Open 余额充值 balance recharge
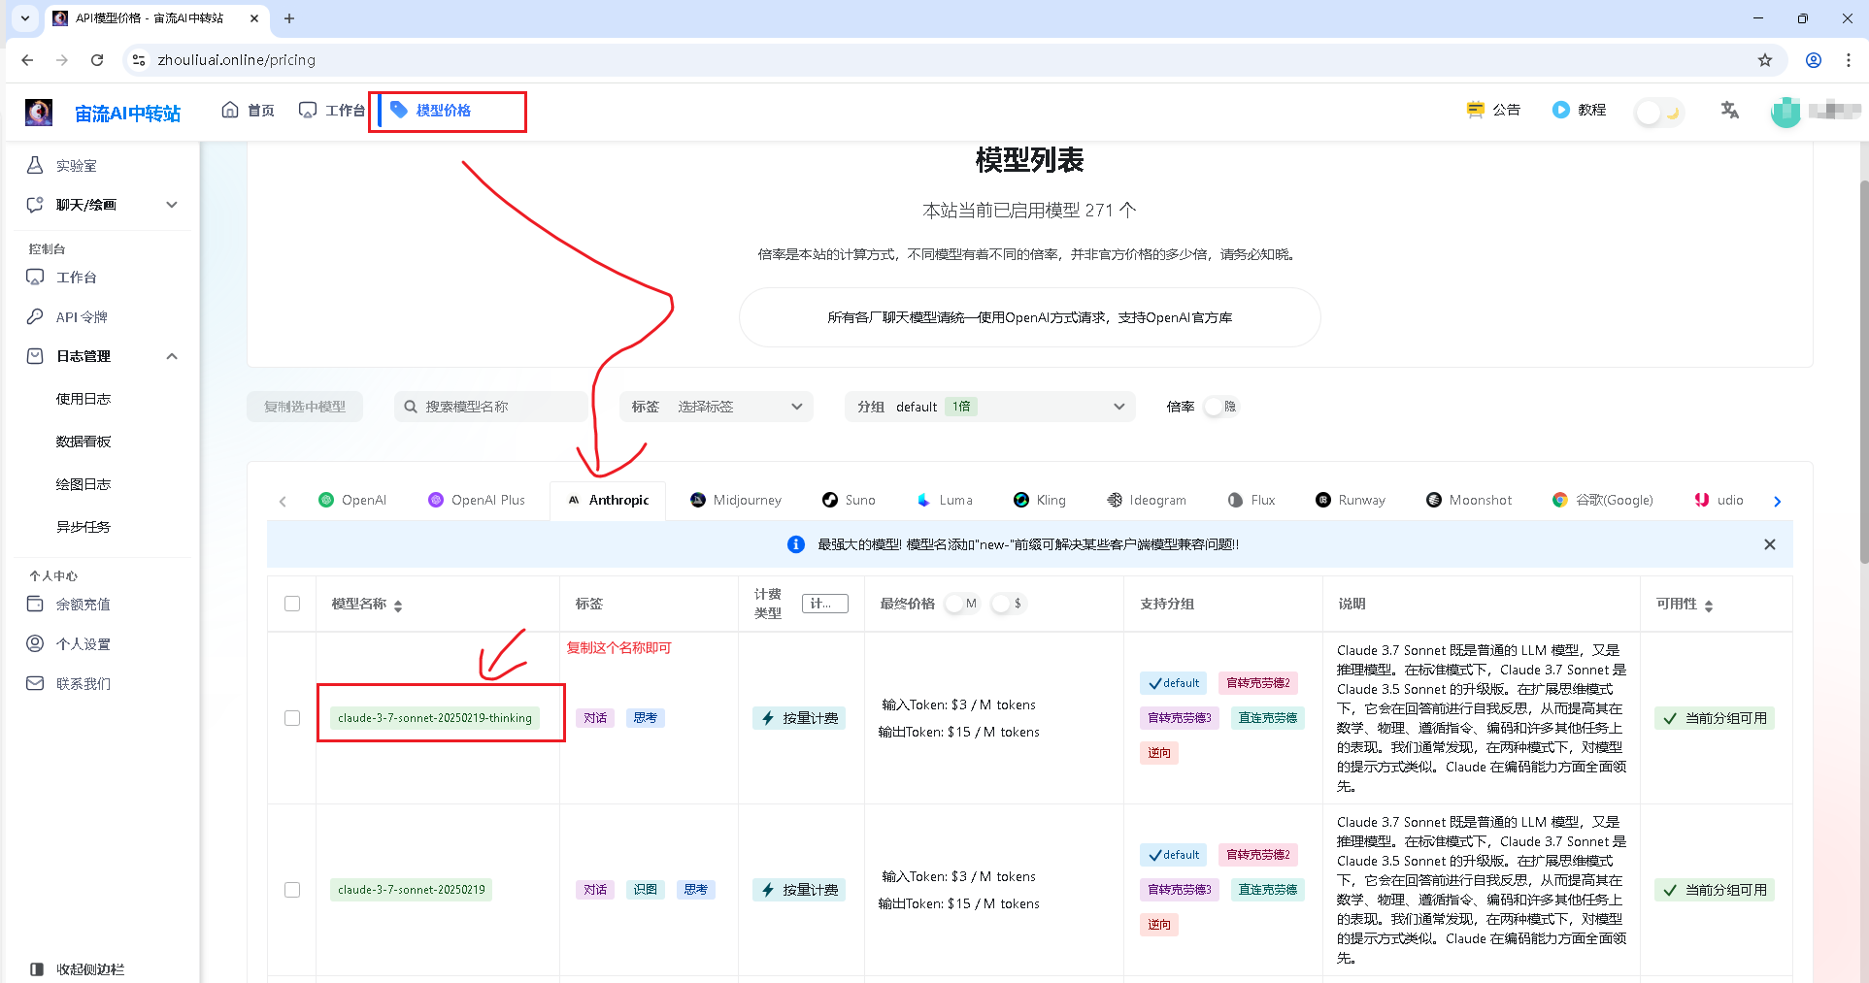Image resolution: width=1869 pixels, height=983 pixels. (x=83, y=605)
